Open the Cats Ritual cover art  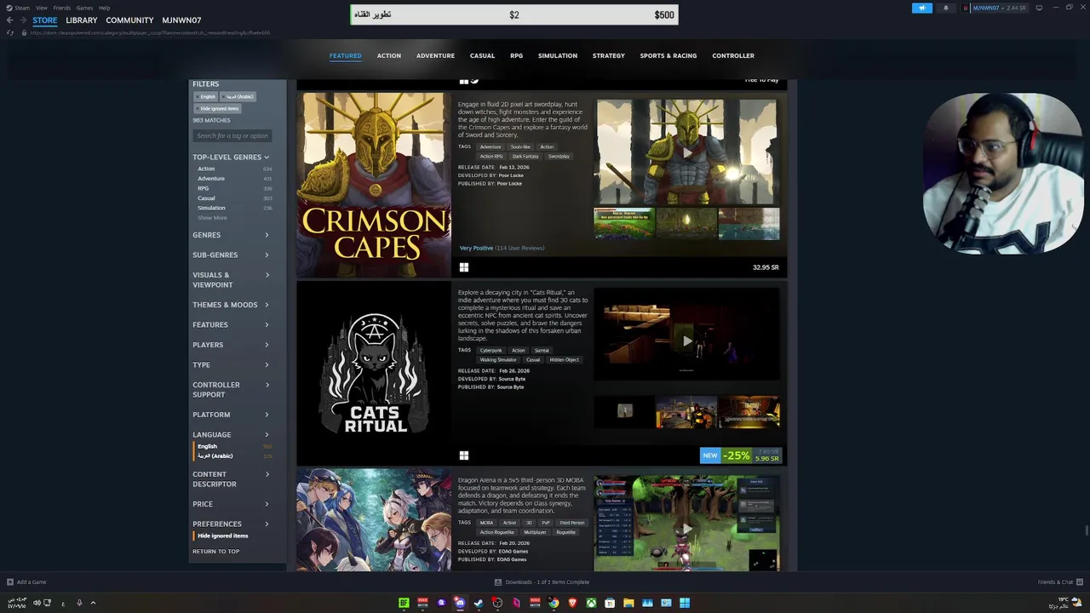pos(374,374)
